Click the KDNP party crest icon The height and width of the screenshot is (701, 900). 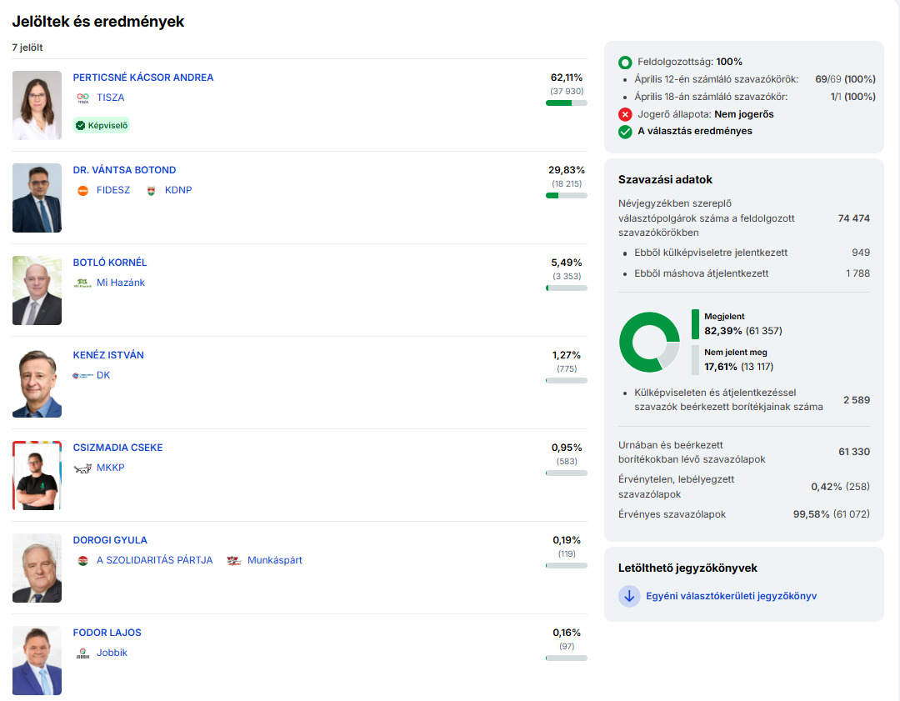point(151,190)
